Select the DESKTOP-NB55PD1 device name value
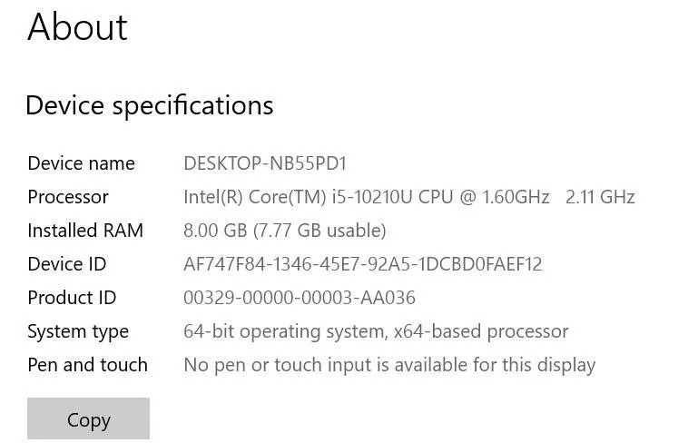The width and height of the screenshot is (688, 443). (x=265, y=163)
